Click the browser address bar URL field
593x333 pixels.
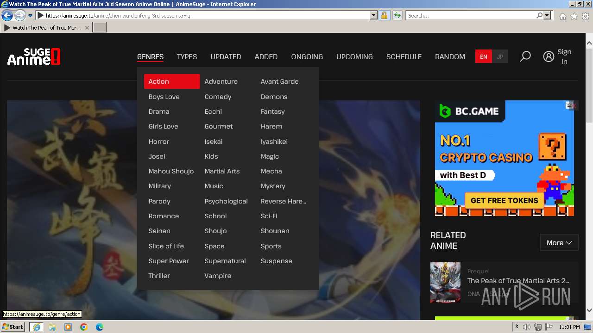tap(207, 15)
